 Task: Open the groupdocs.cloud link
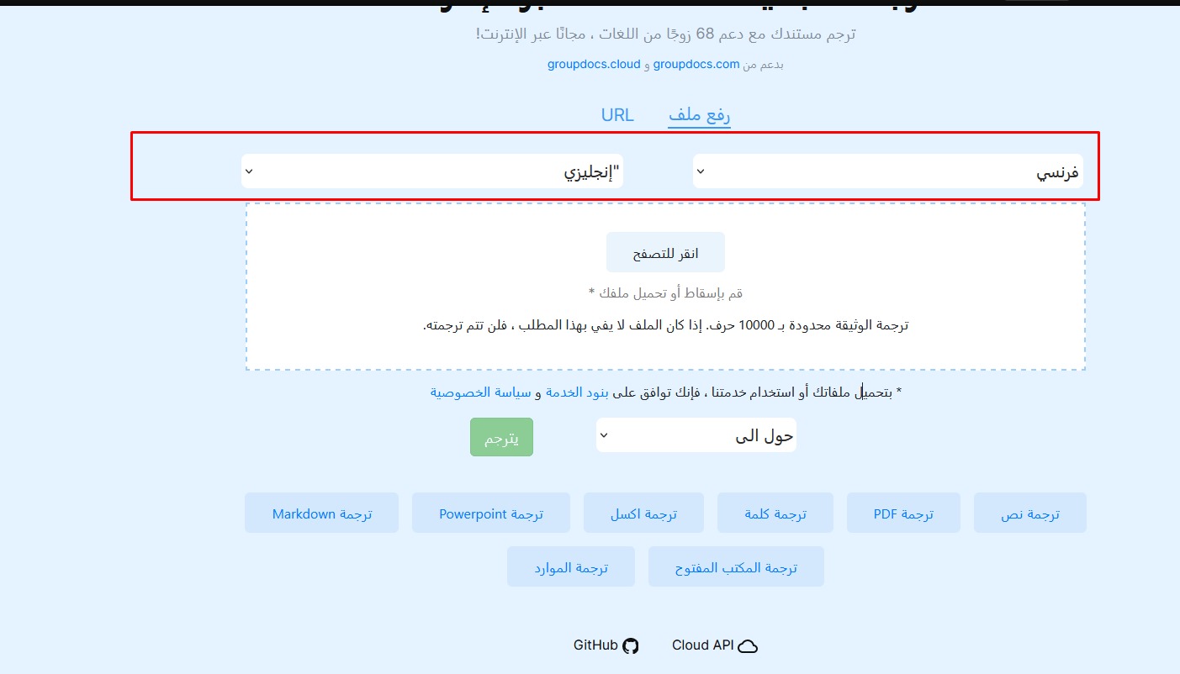[594, 64]
